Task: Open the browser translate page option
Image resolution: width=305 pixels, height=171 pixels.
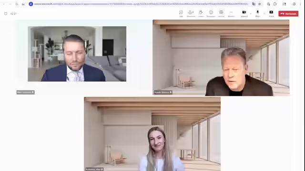Action: tap(254, 4)
